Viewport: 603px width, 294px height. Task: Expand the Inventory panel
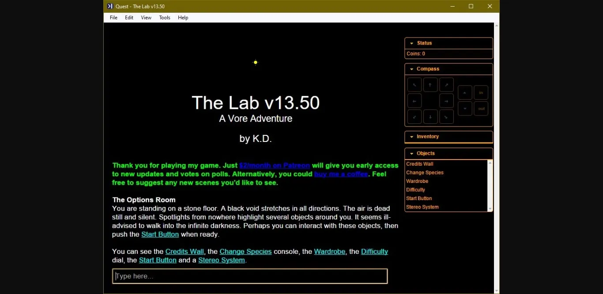coord(412,137)
